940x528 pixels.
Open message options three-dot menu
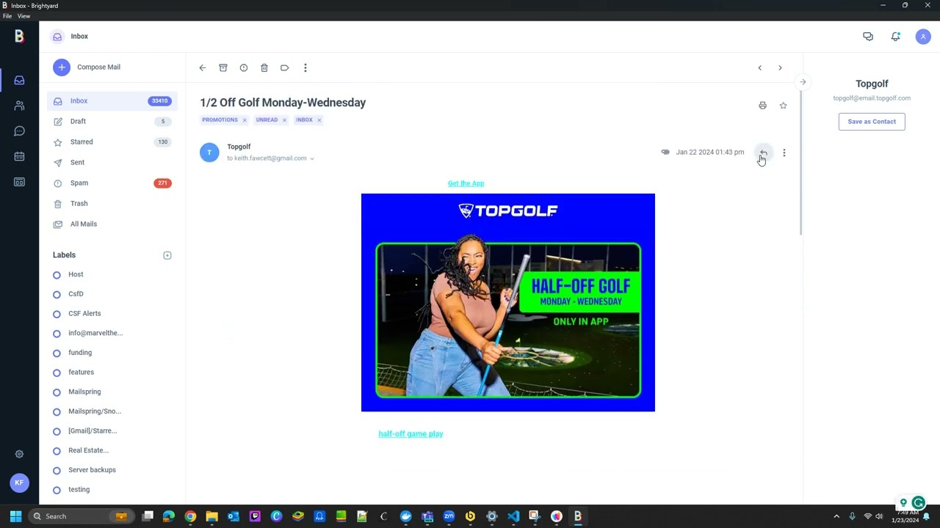[784, 153]
